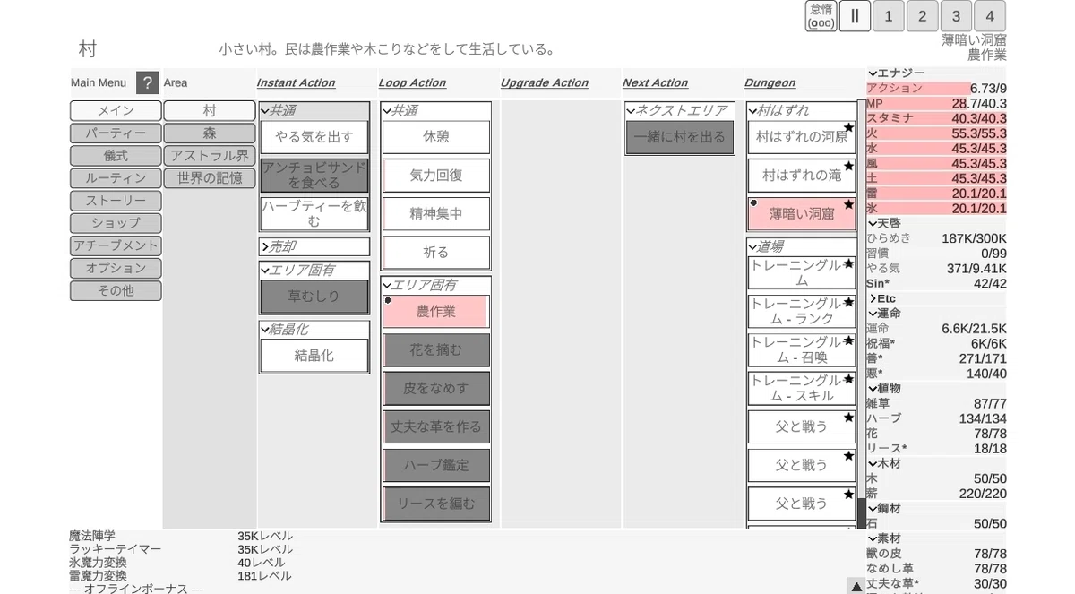Click the 草むしり action

point(314,296)
